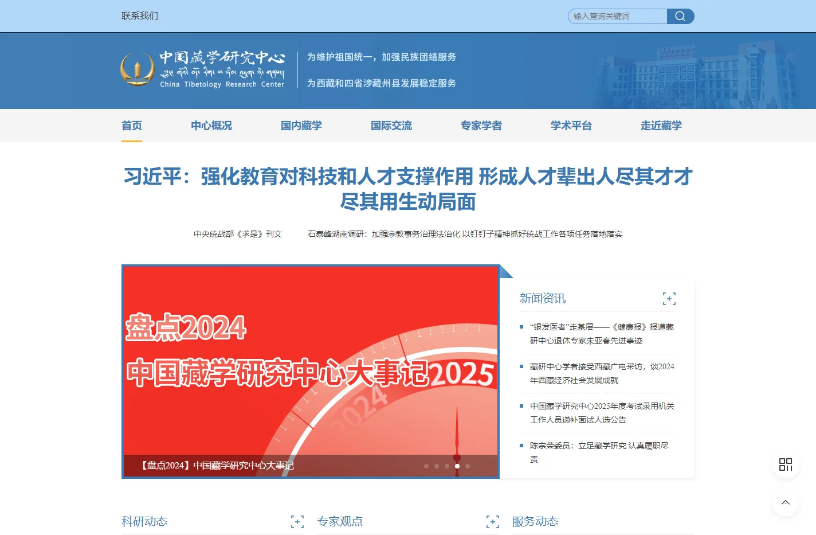The image size is (816, 535).
Task: Open 2025年度考试录用机关工作人员 announcement
Action: (602, 413)
